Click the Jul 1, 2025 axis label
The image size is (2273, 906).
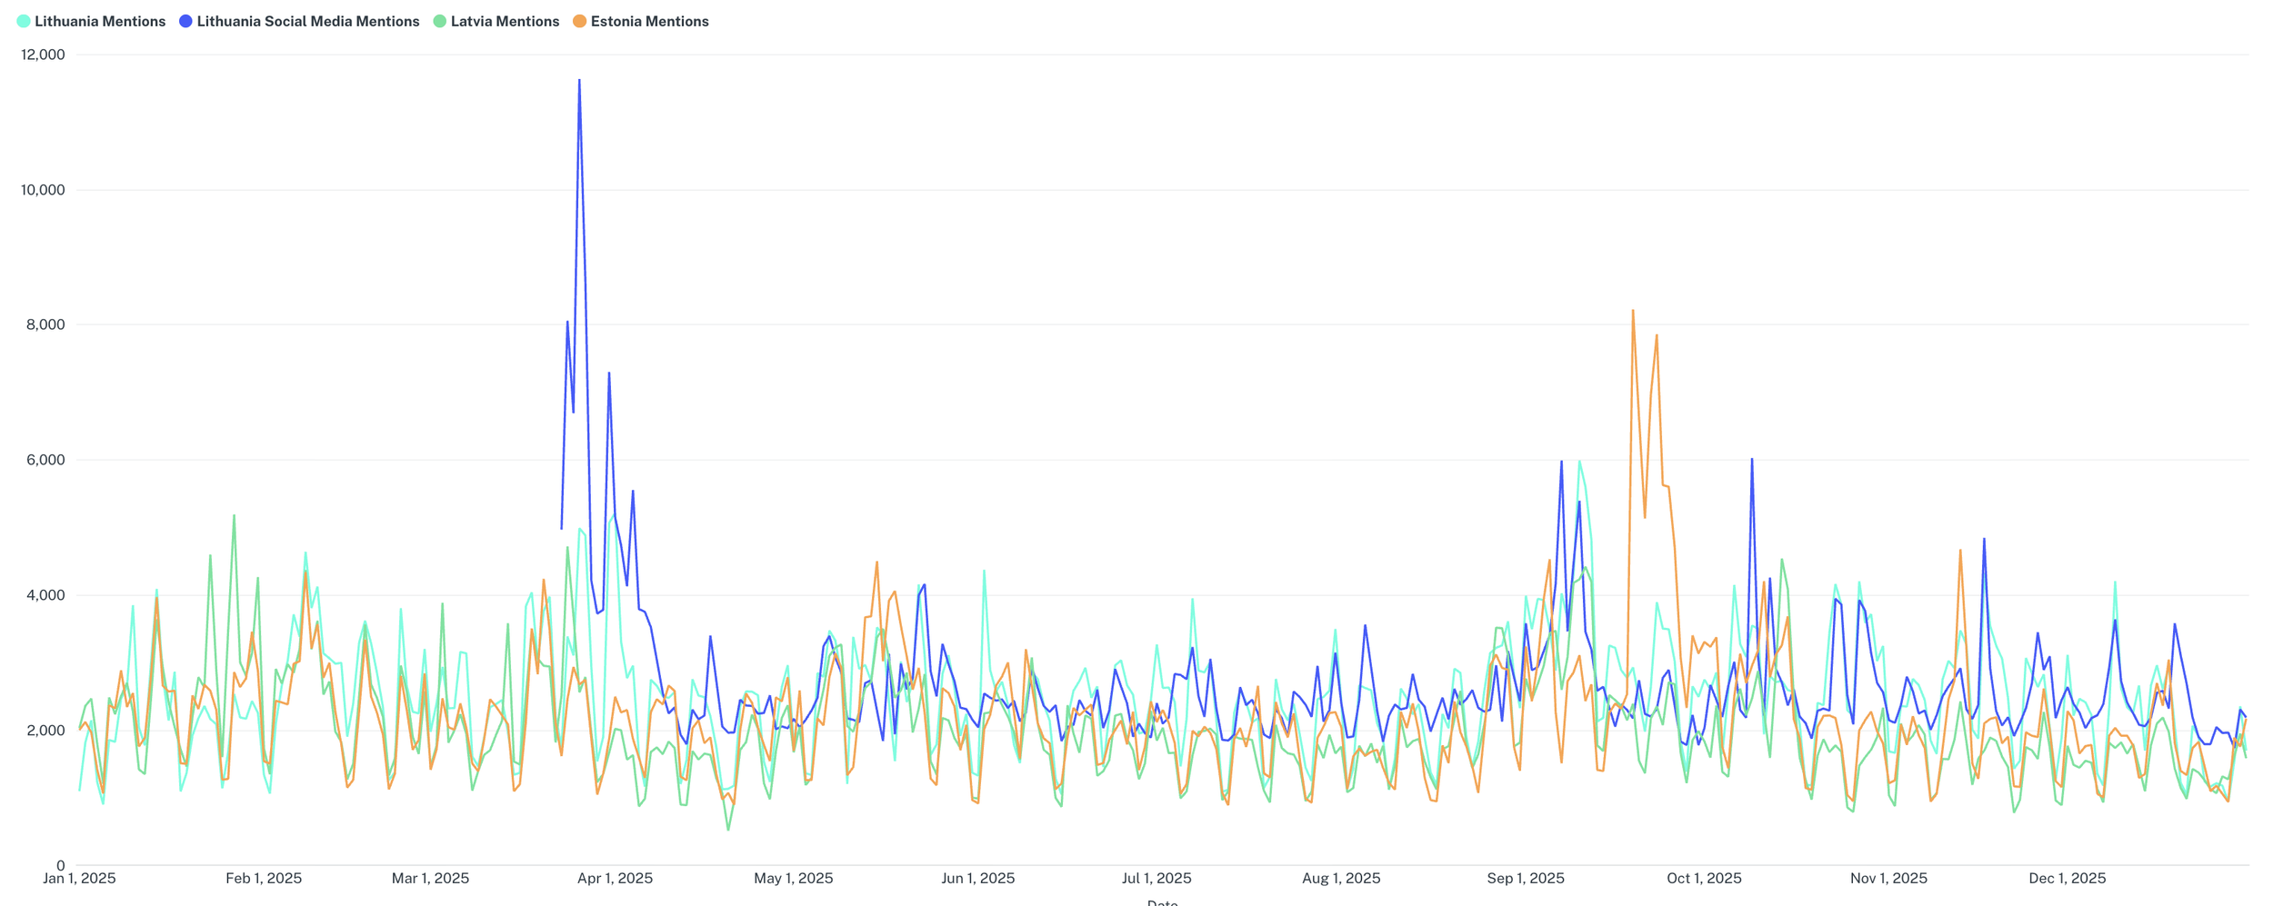tap(1157, 878)
